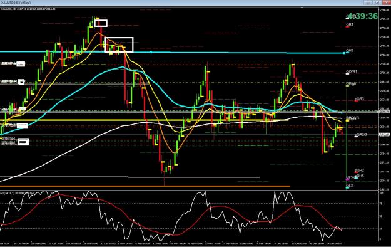Click the pQR2 label with red marker
391x247 pixels.
(x=359, y=171)
